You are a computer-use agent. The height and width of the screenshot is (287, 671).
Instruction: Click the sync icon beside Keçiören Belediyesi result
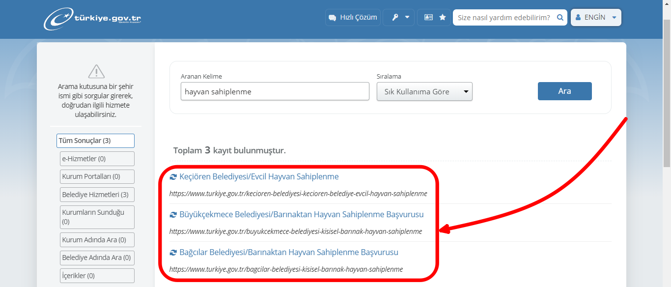173,176
